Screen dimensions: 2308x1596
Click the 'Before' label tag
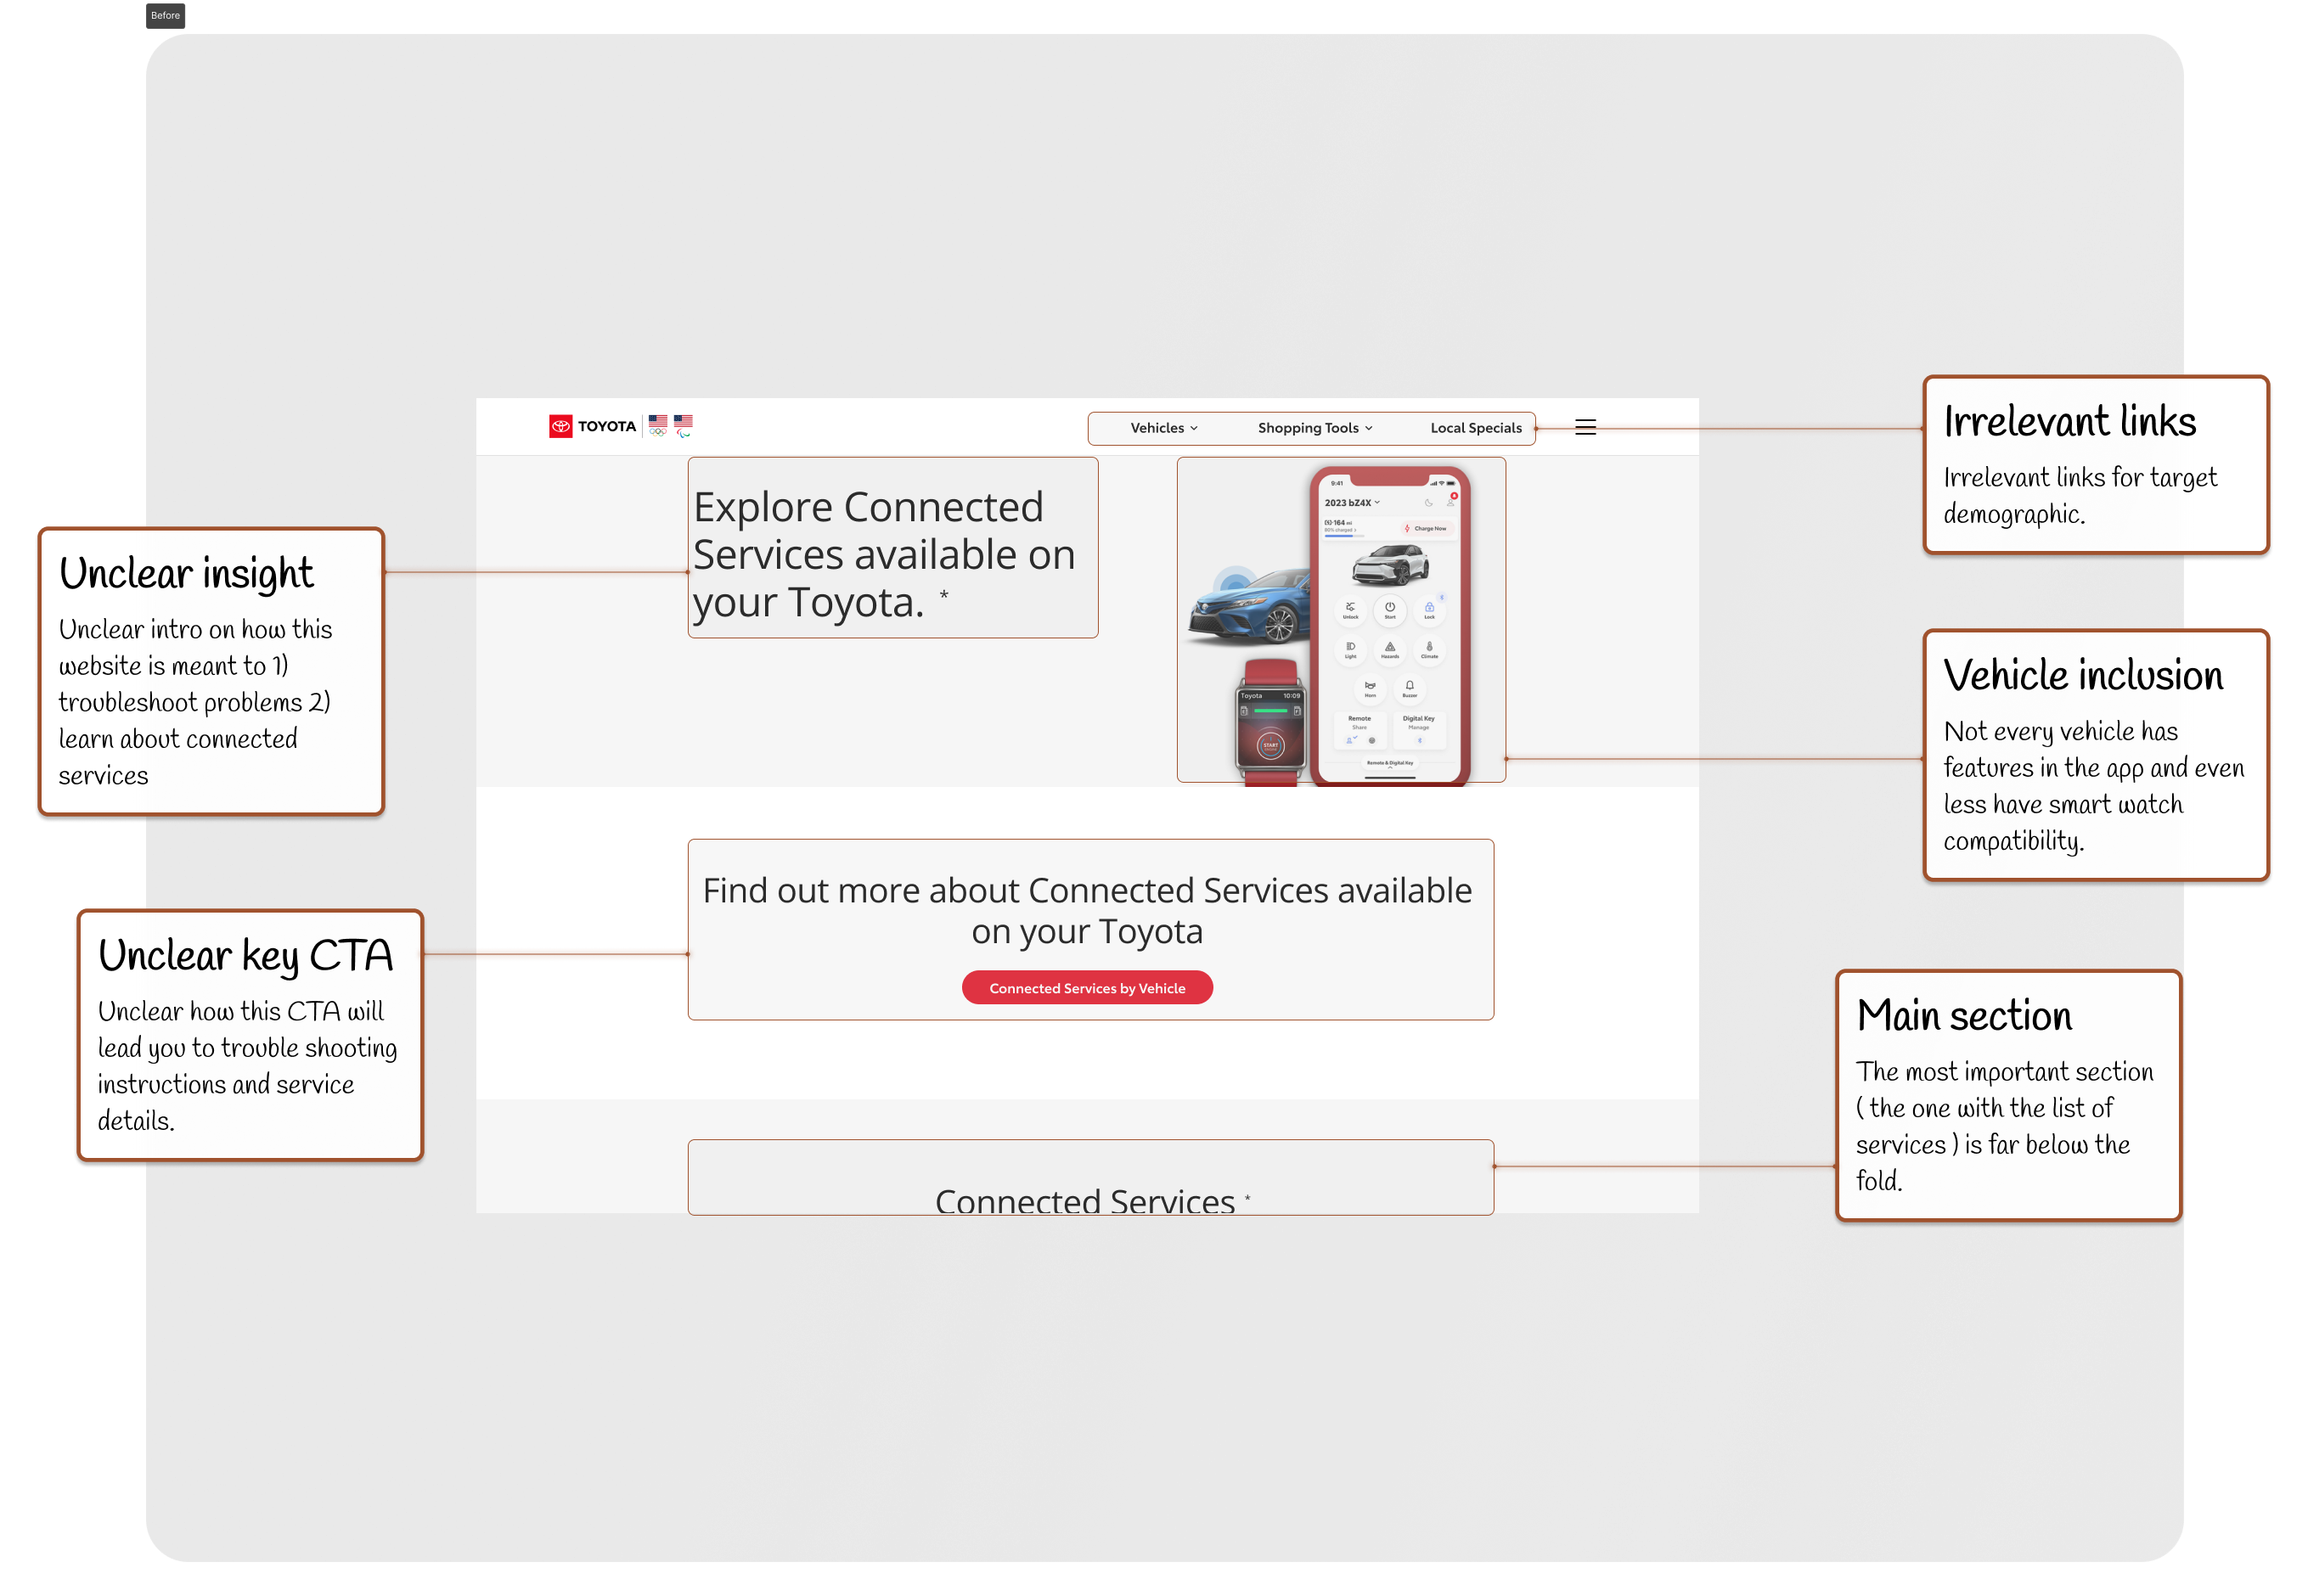(165, 15)
